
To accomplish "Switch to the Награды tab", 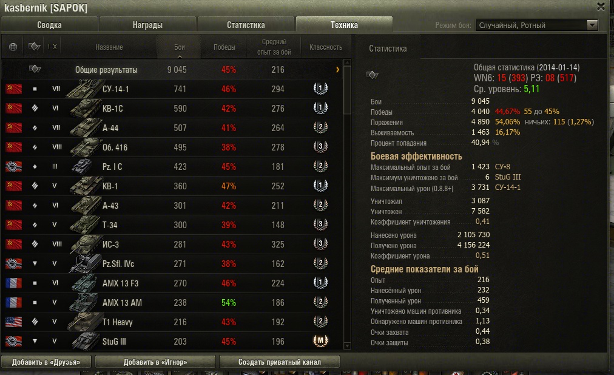I will [147, 25].
